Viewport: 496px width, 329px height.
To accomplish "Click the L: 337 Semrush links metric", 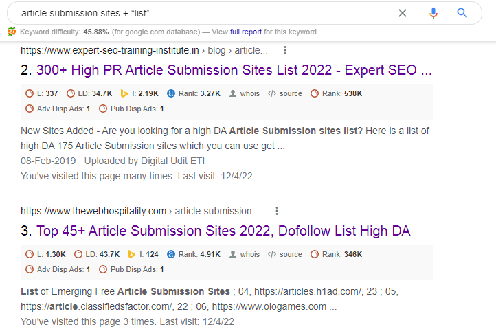I will pos(42,93).
